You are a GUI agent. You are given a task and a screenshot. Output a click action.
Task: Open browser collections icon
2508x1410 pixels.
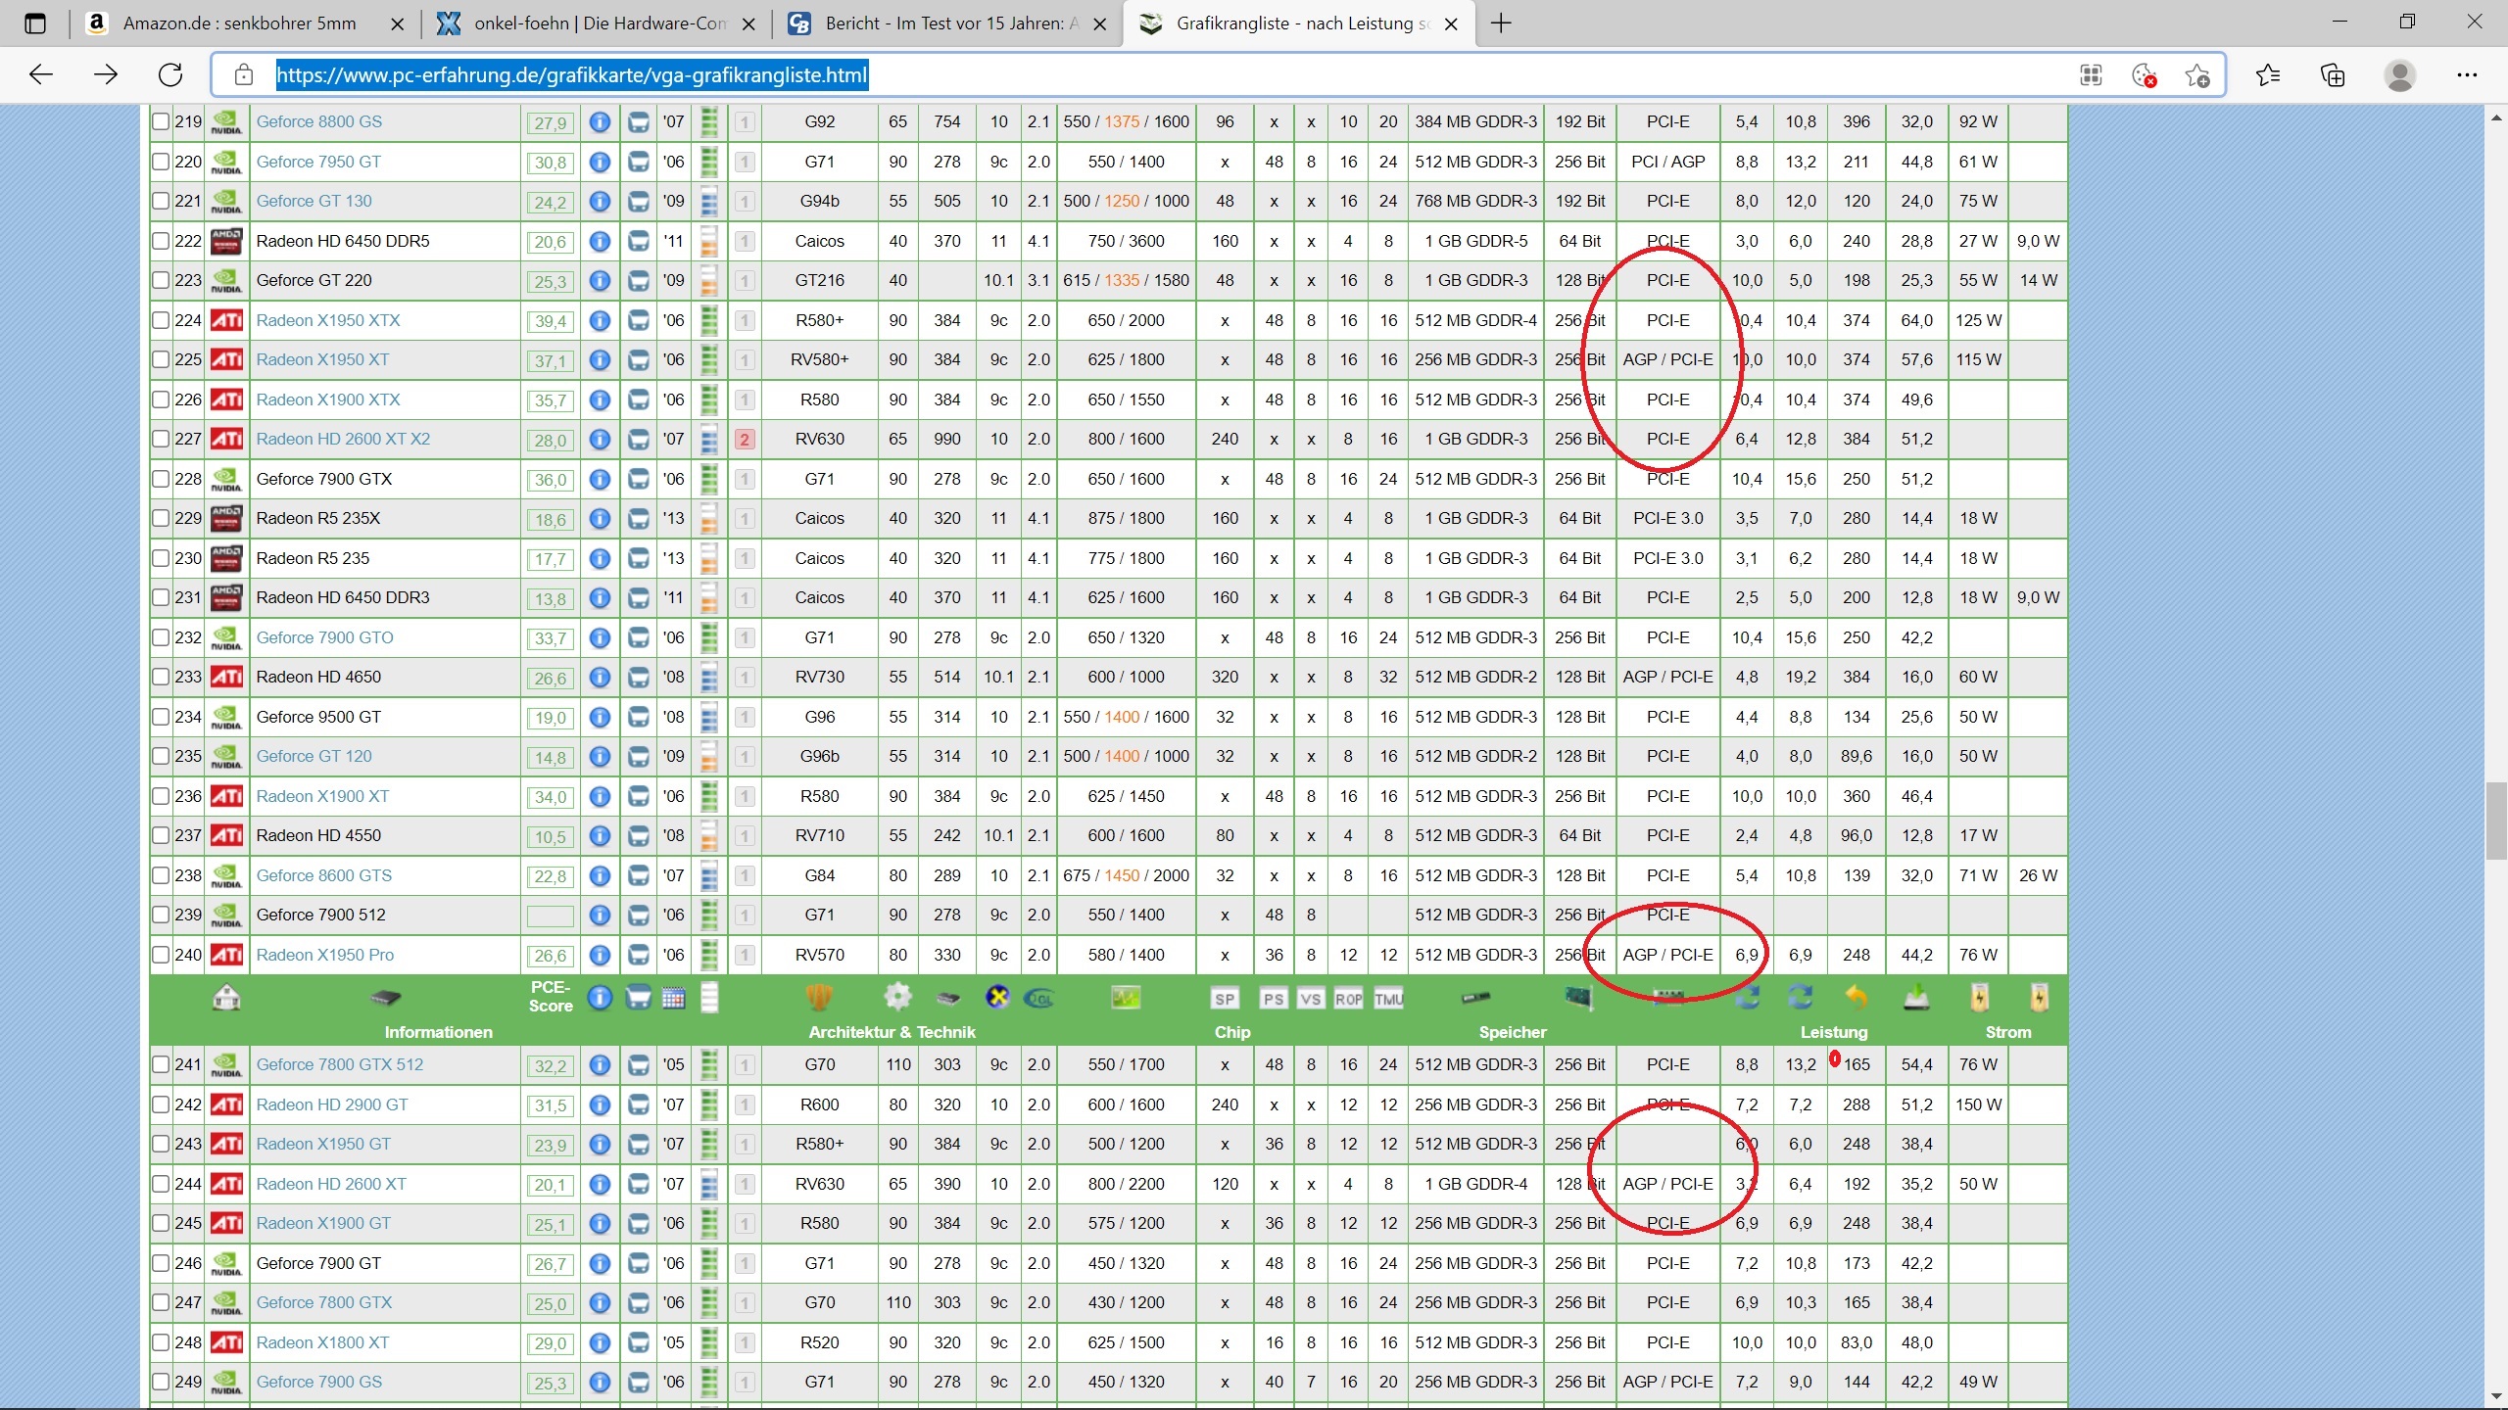(2333, 75)
